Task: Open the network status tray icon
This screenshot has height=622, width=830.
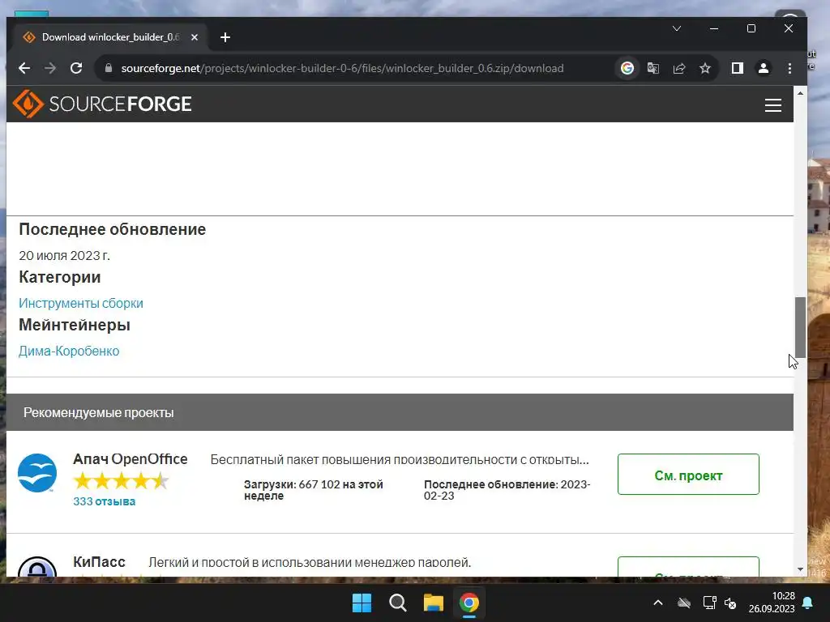Action: (709, 603)
